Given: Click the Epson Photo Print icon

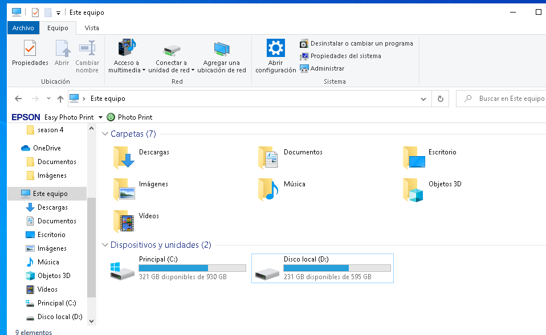Looking at the screenshot, I should pos(111,117).
